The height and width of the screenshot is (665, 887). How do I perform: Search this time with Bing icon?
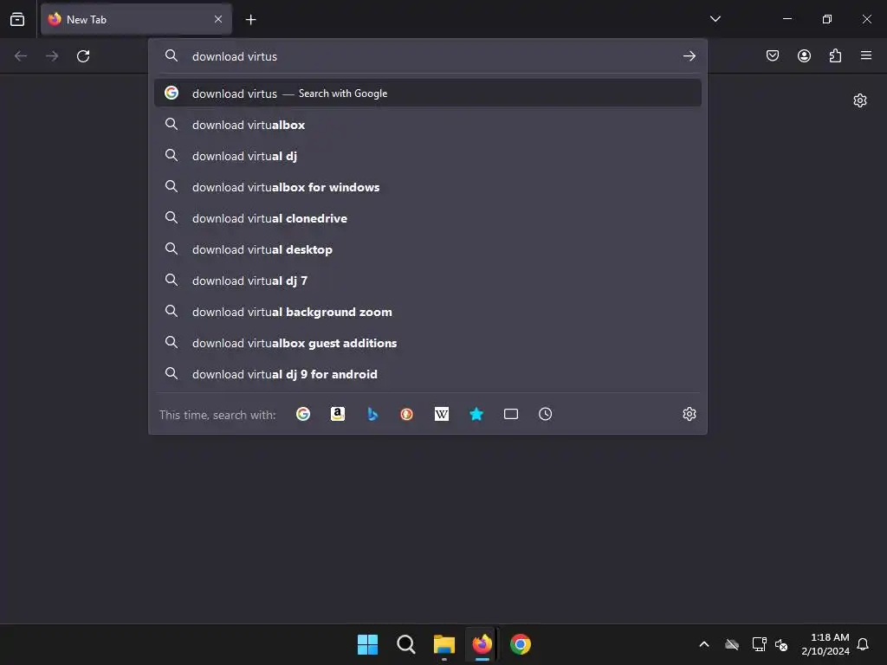point(372,415)
